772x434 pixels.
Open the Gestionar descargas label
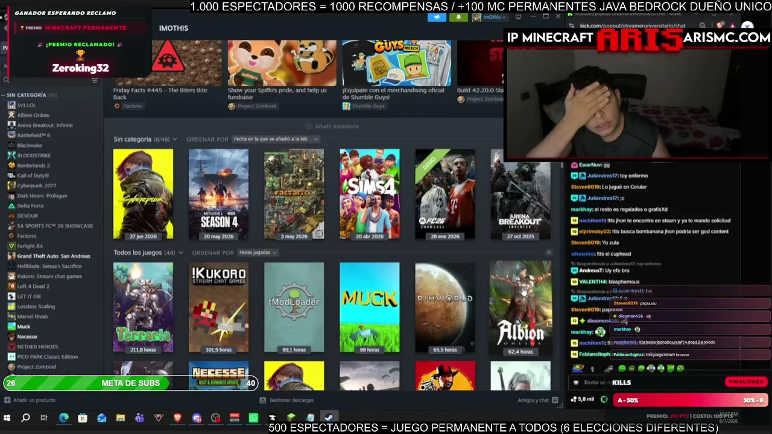pyautogui.click(x=291, y=400)
